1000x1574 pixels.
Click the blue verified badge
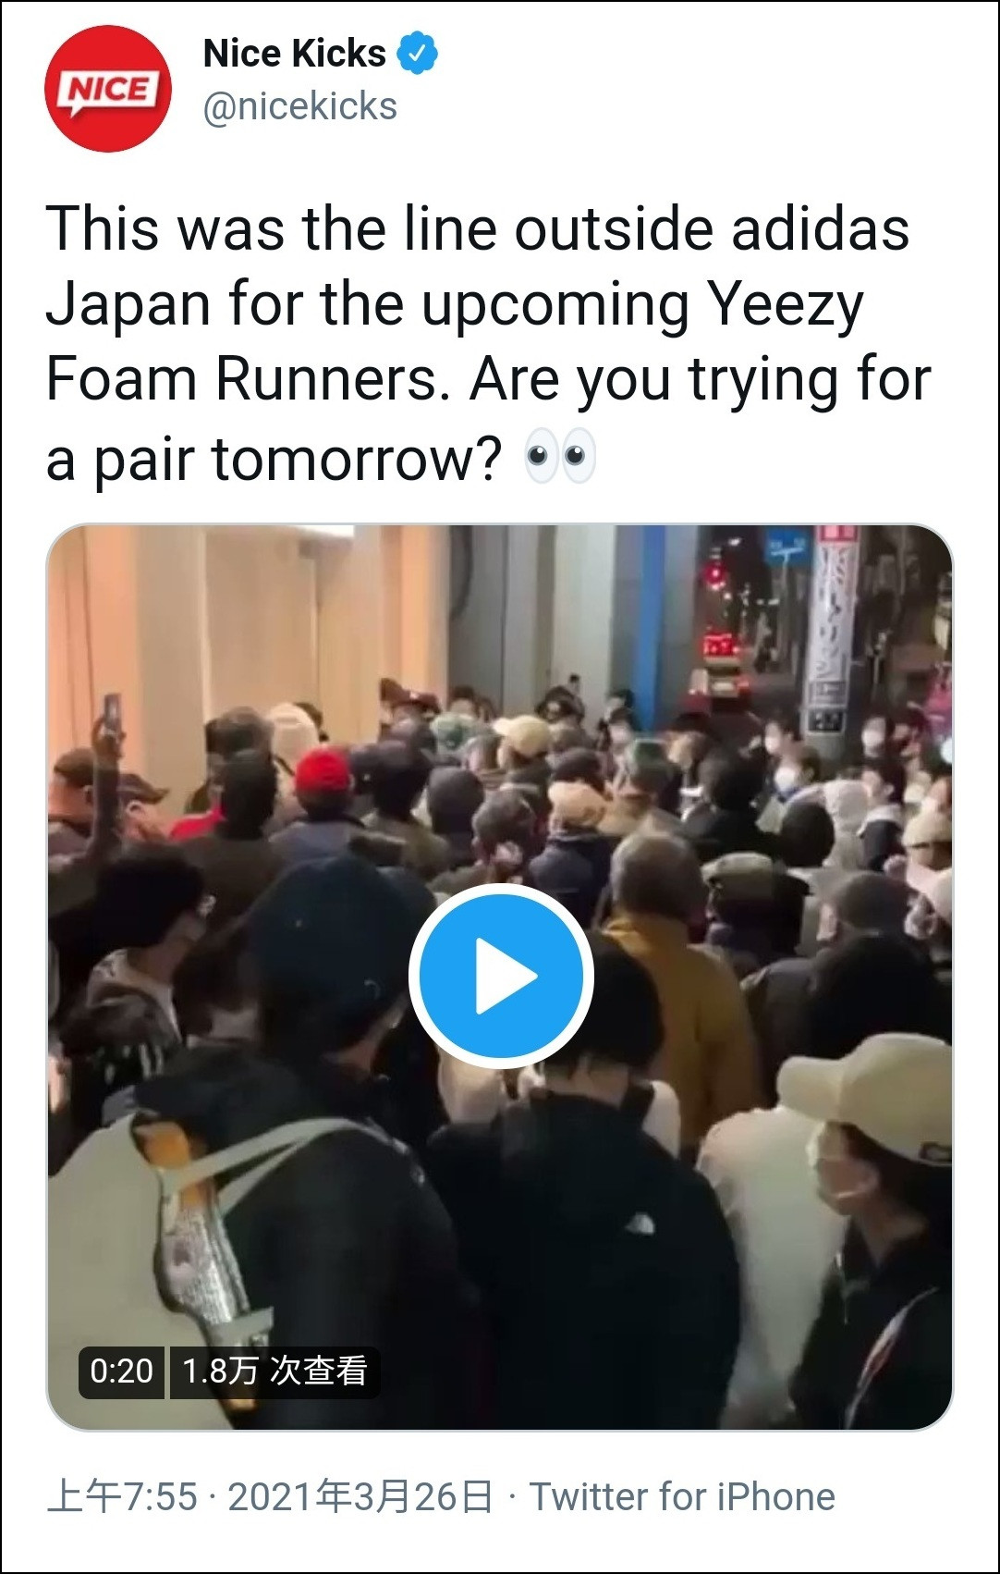[x=417, y=54]
